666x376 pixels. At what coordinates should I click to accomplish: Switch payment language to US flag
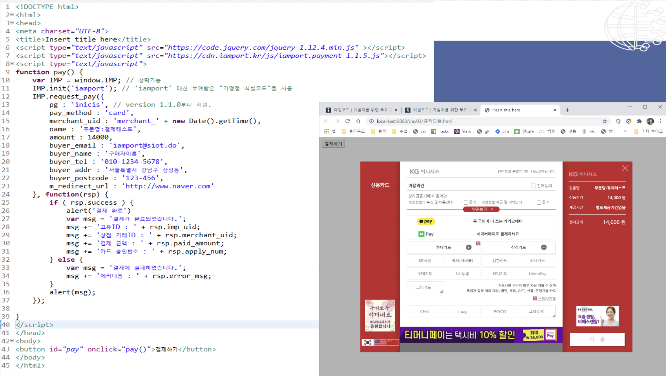pyautogui.click(x=380, y=342)
